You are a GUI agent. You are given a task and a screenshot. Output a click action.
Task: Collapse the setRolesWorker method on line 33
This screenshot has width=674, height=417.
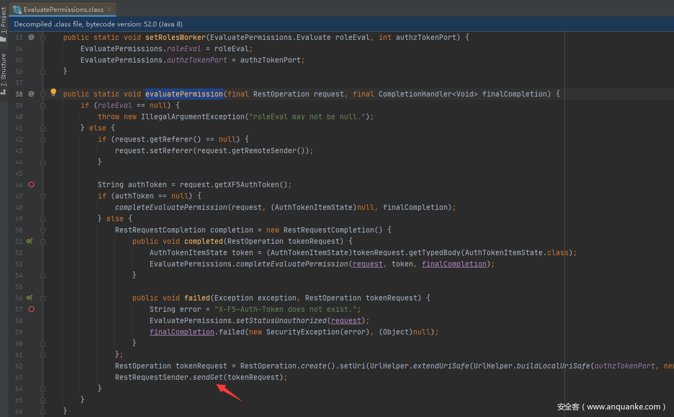pyautogui.click(x=43, y=37)
